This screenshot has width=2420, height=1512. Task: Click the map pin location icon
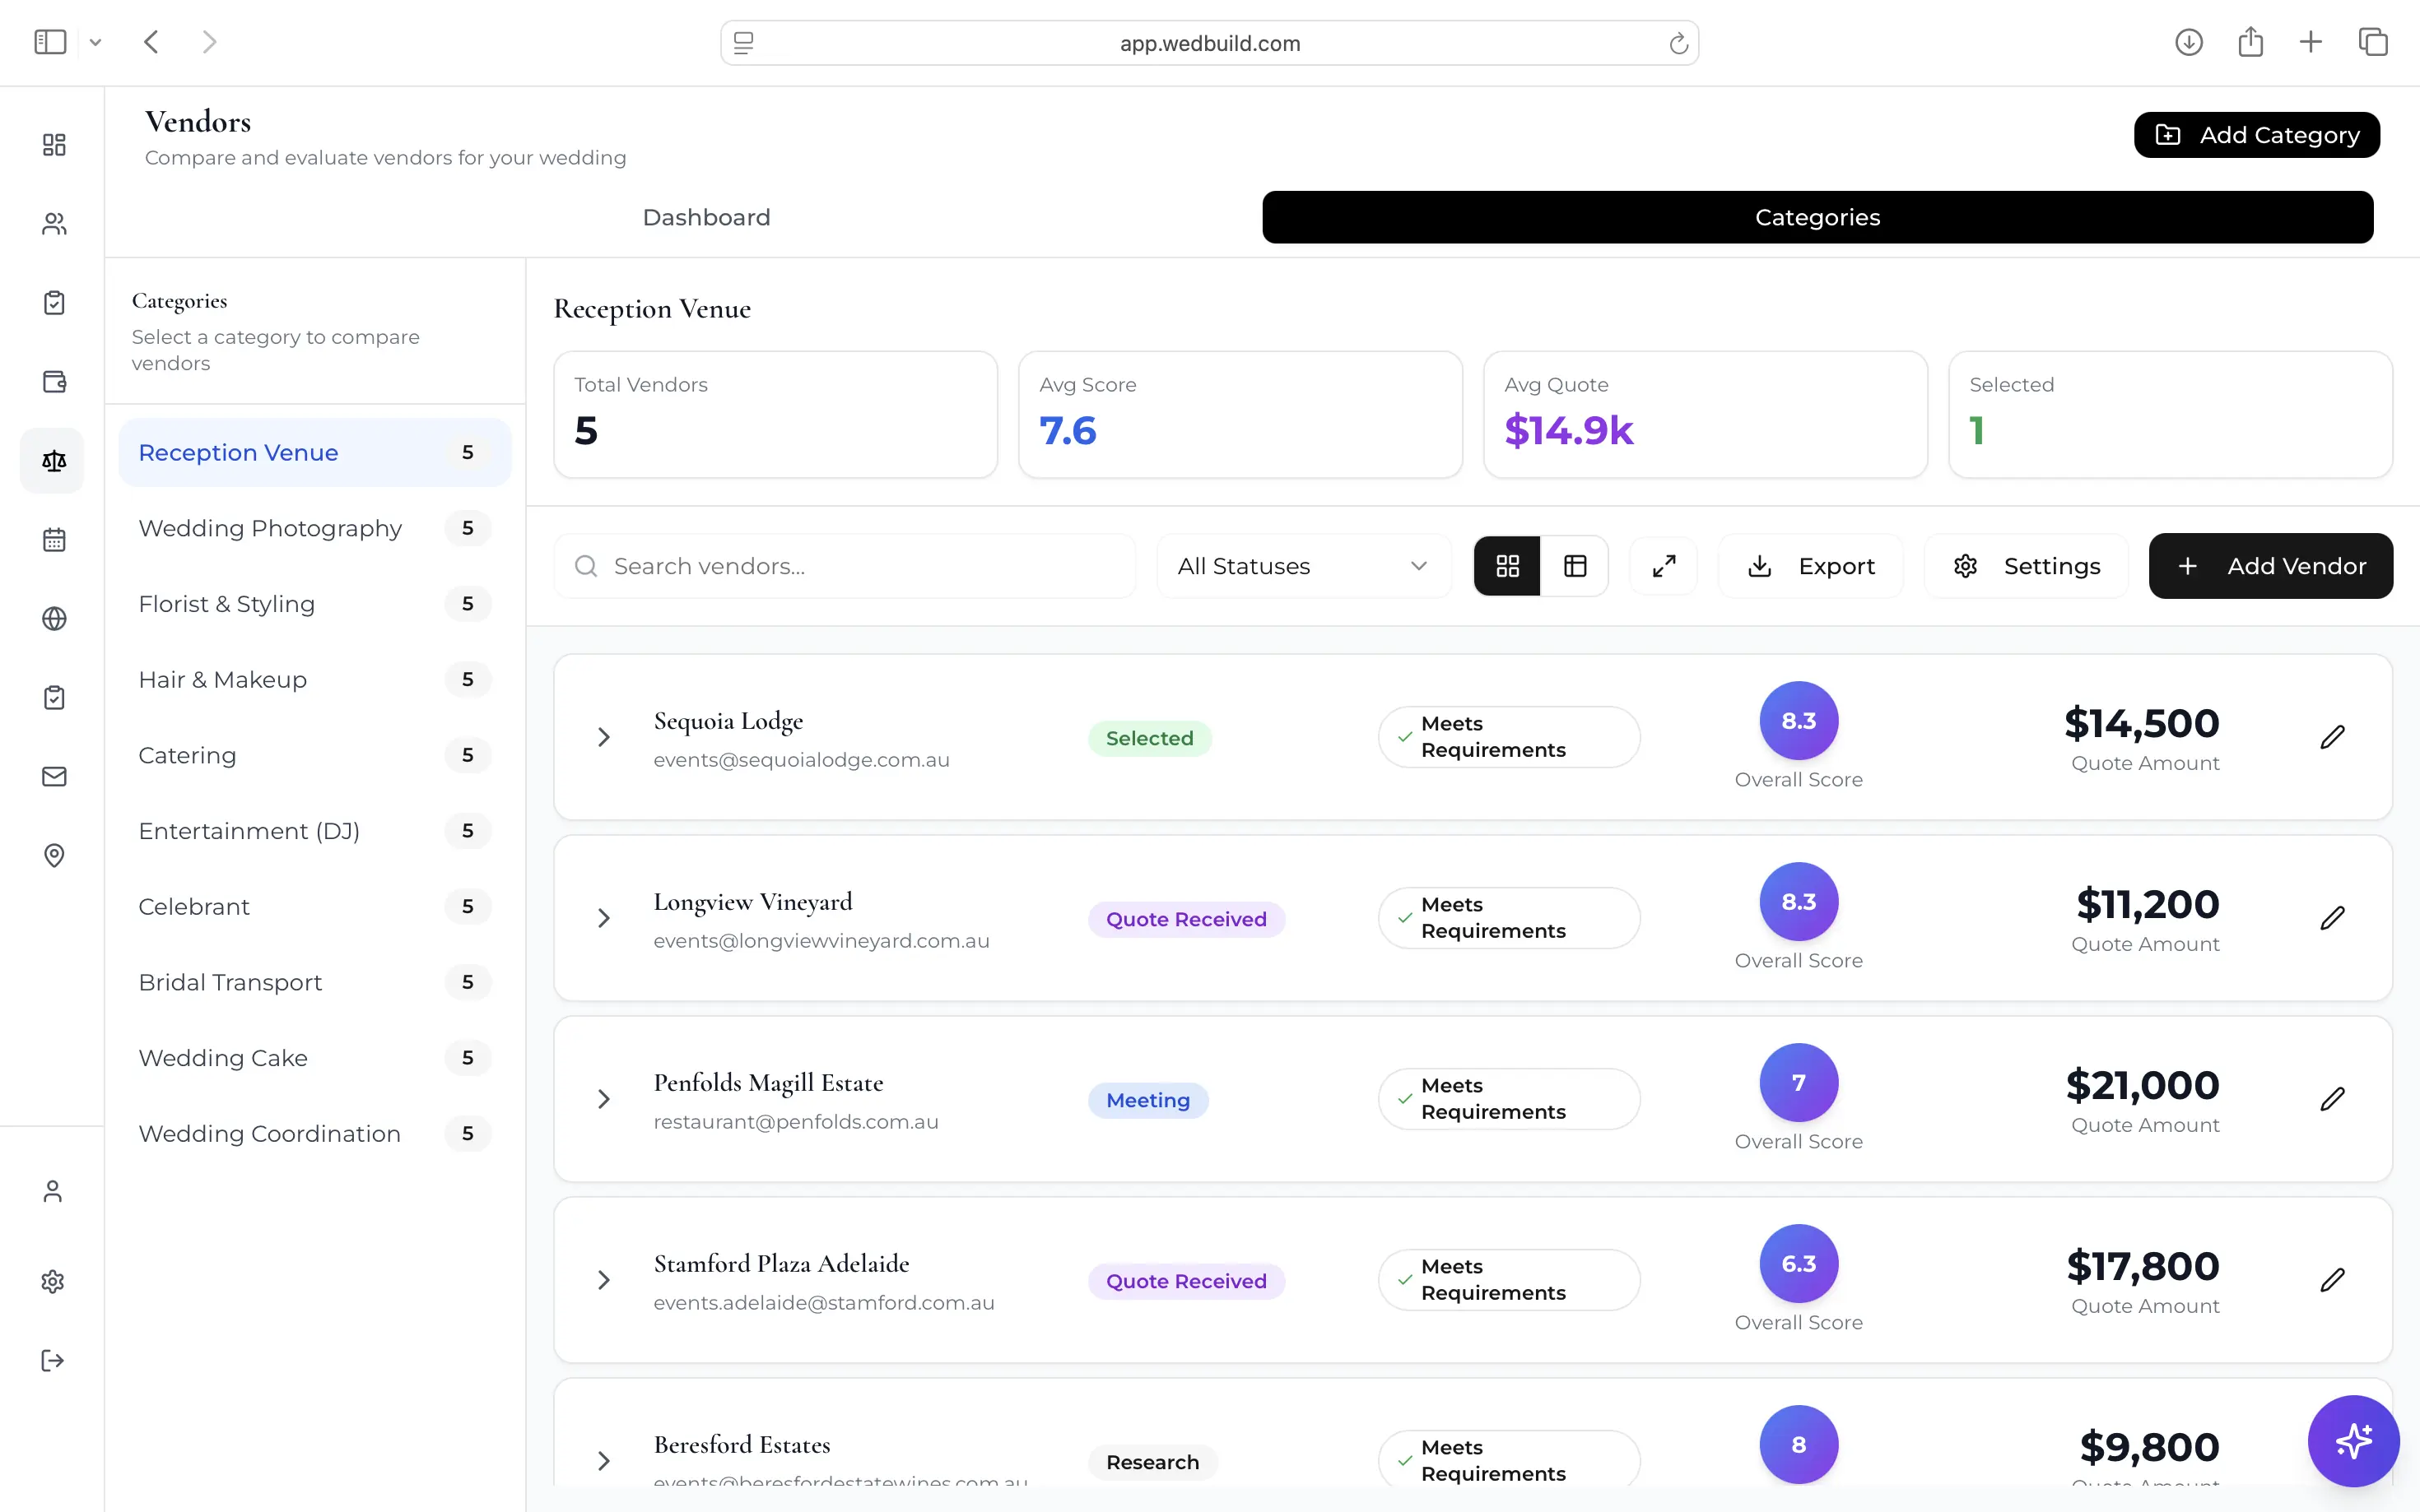(x=54, y=855)
